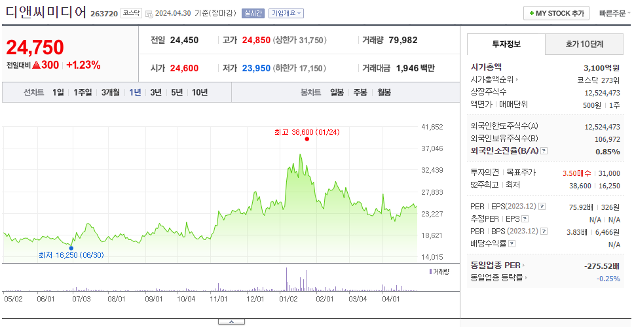This screenshot has width=634, height=327.
Task: Select 5년 line chart period
Action: 177,92
